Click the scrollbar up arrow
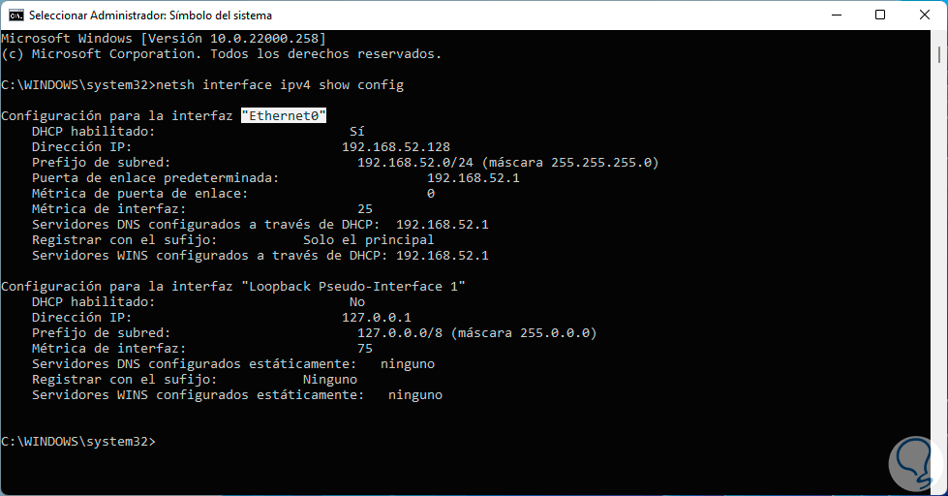This screenshot has height=496, width=948. (938, 39)
